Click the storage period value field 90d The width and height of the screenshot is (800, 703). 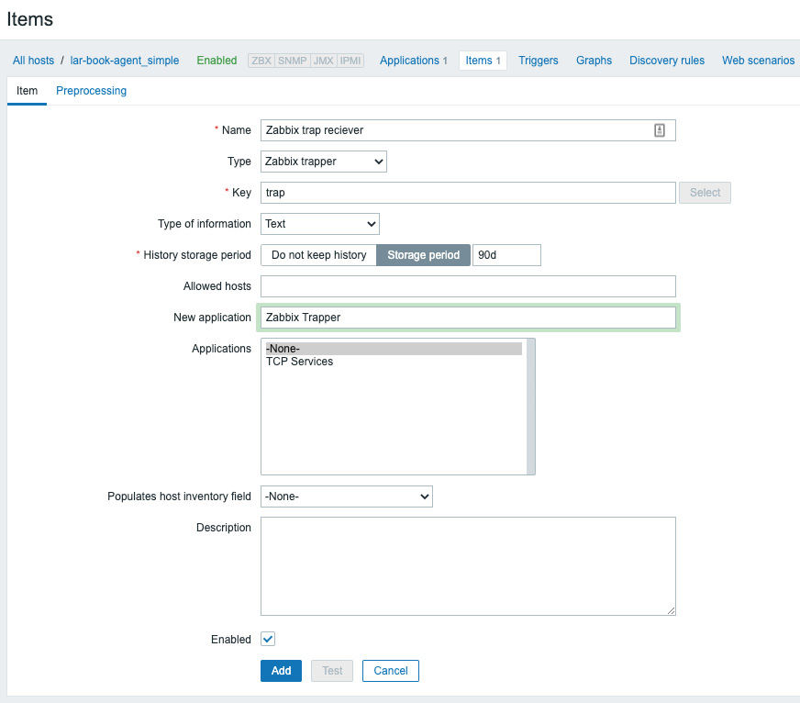click(506, 255)
